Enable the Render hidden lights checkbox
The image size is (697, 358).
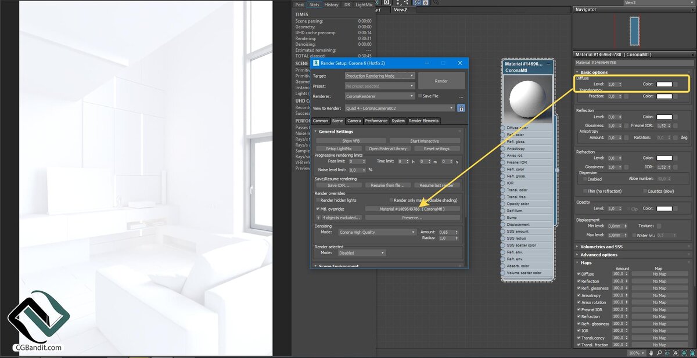[318, 200]
